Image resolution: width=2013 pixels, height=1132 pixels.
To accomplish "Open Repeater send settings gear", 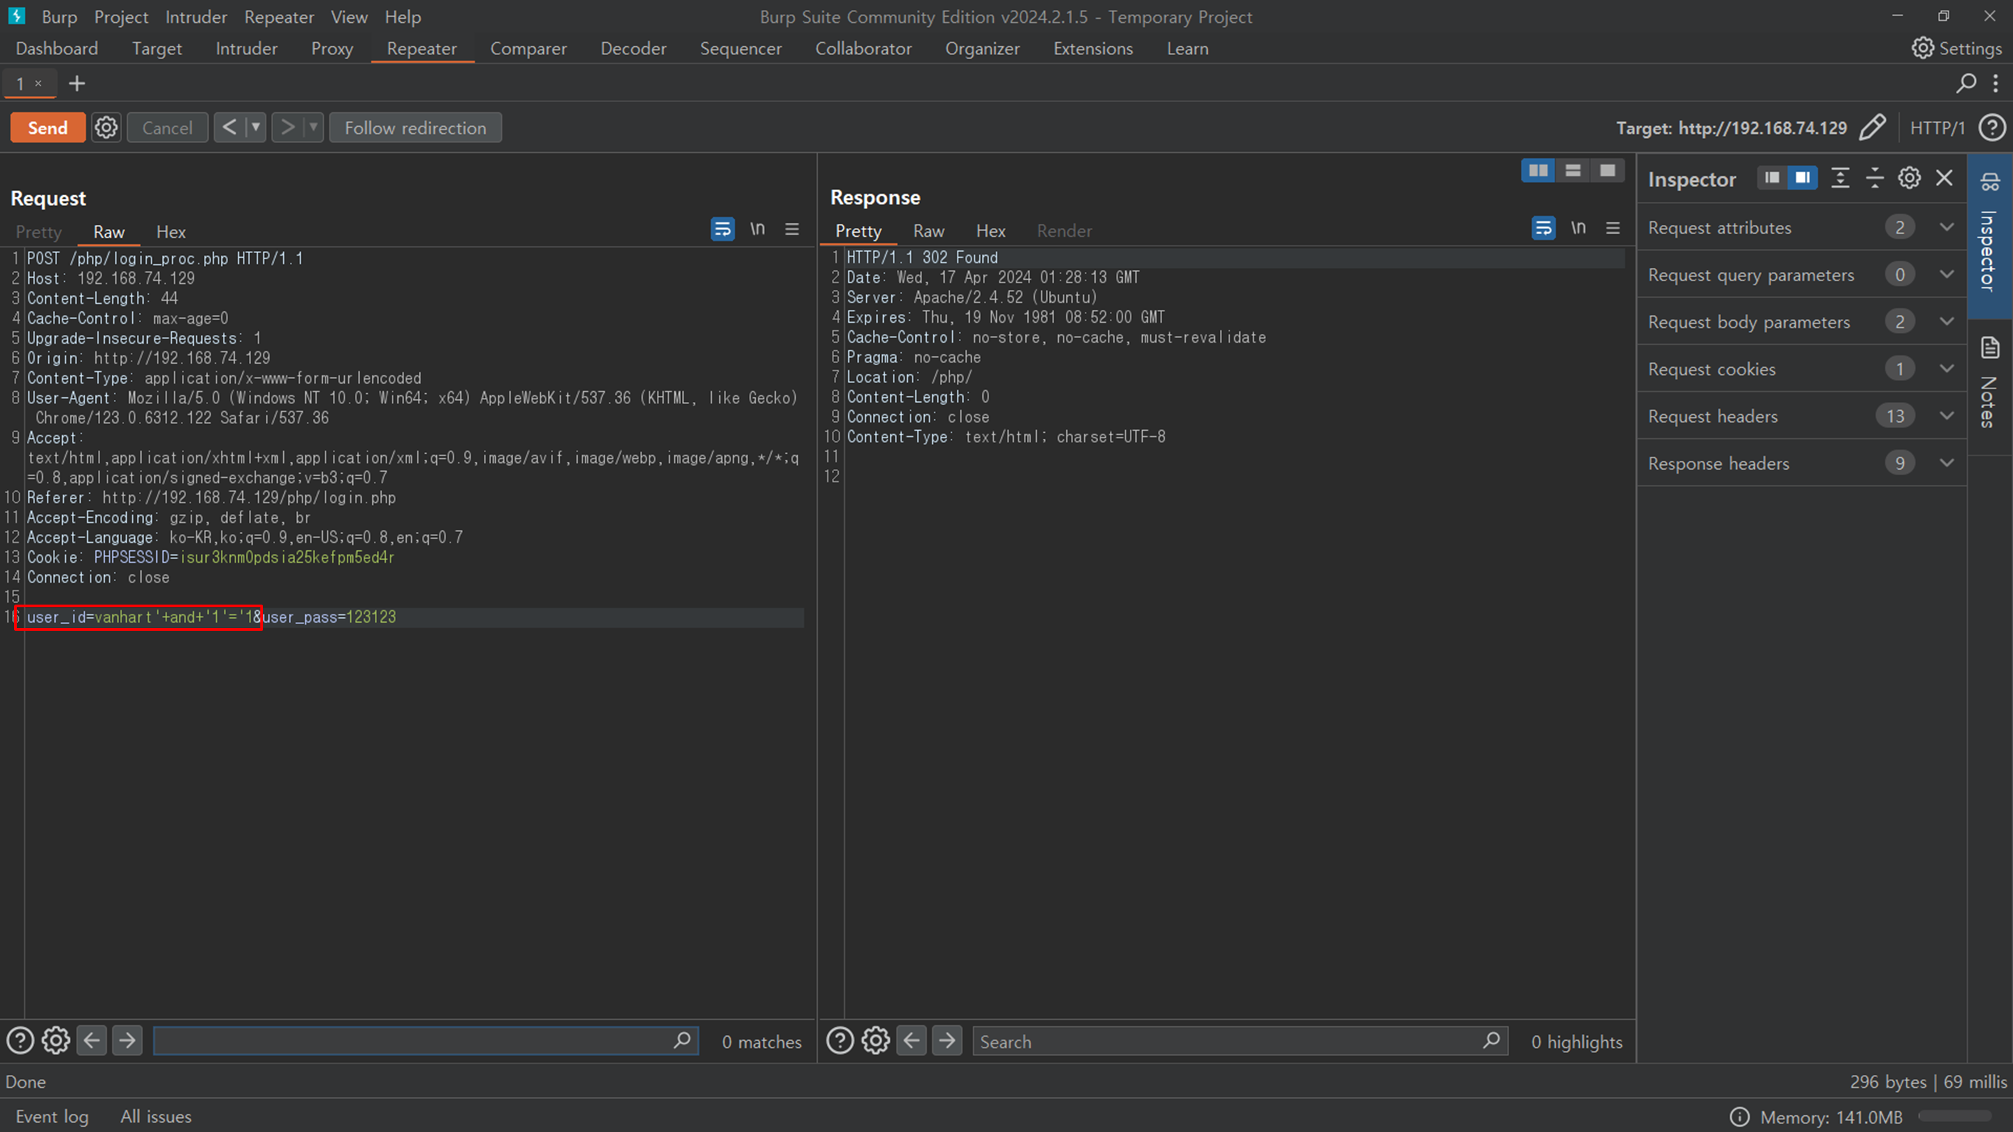I will pyautogui.click(x=106, y=127).
